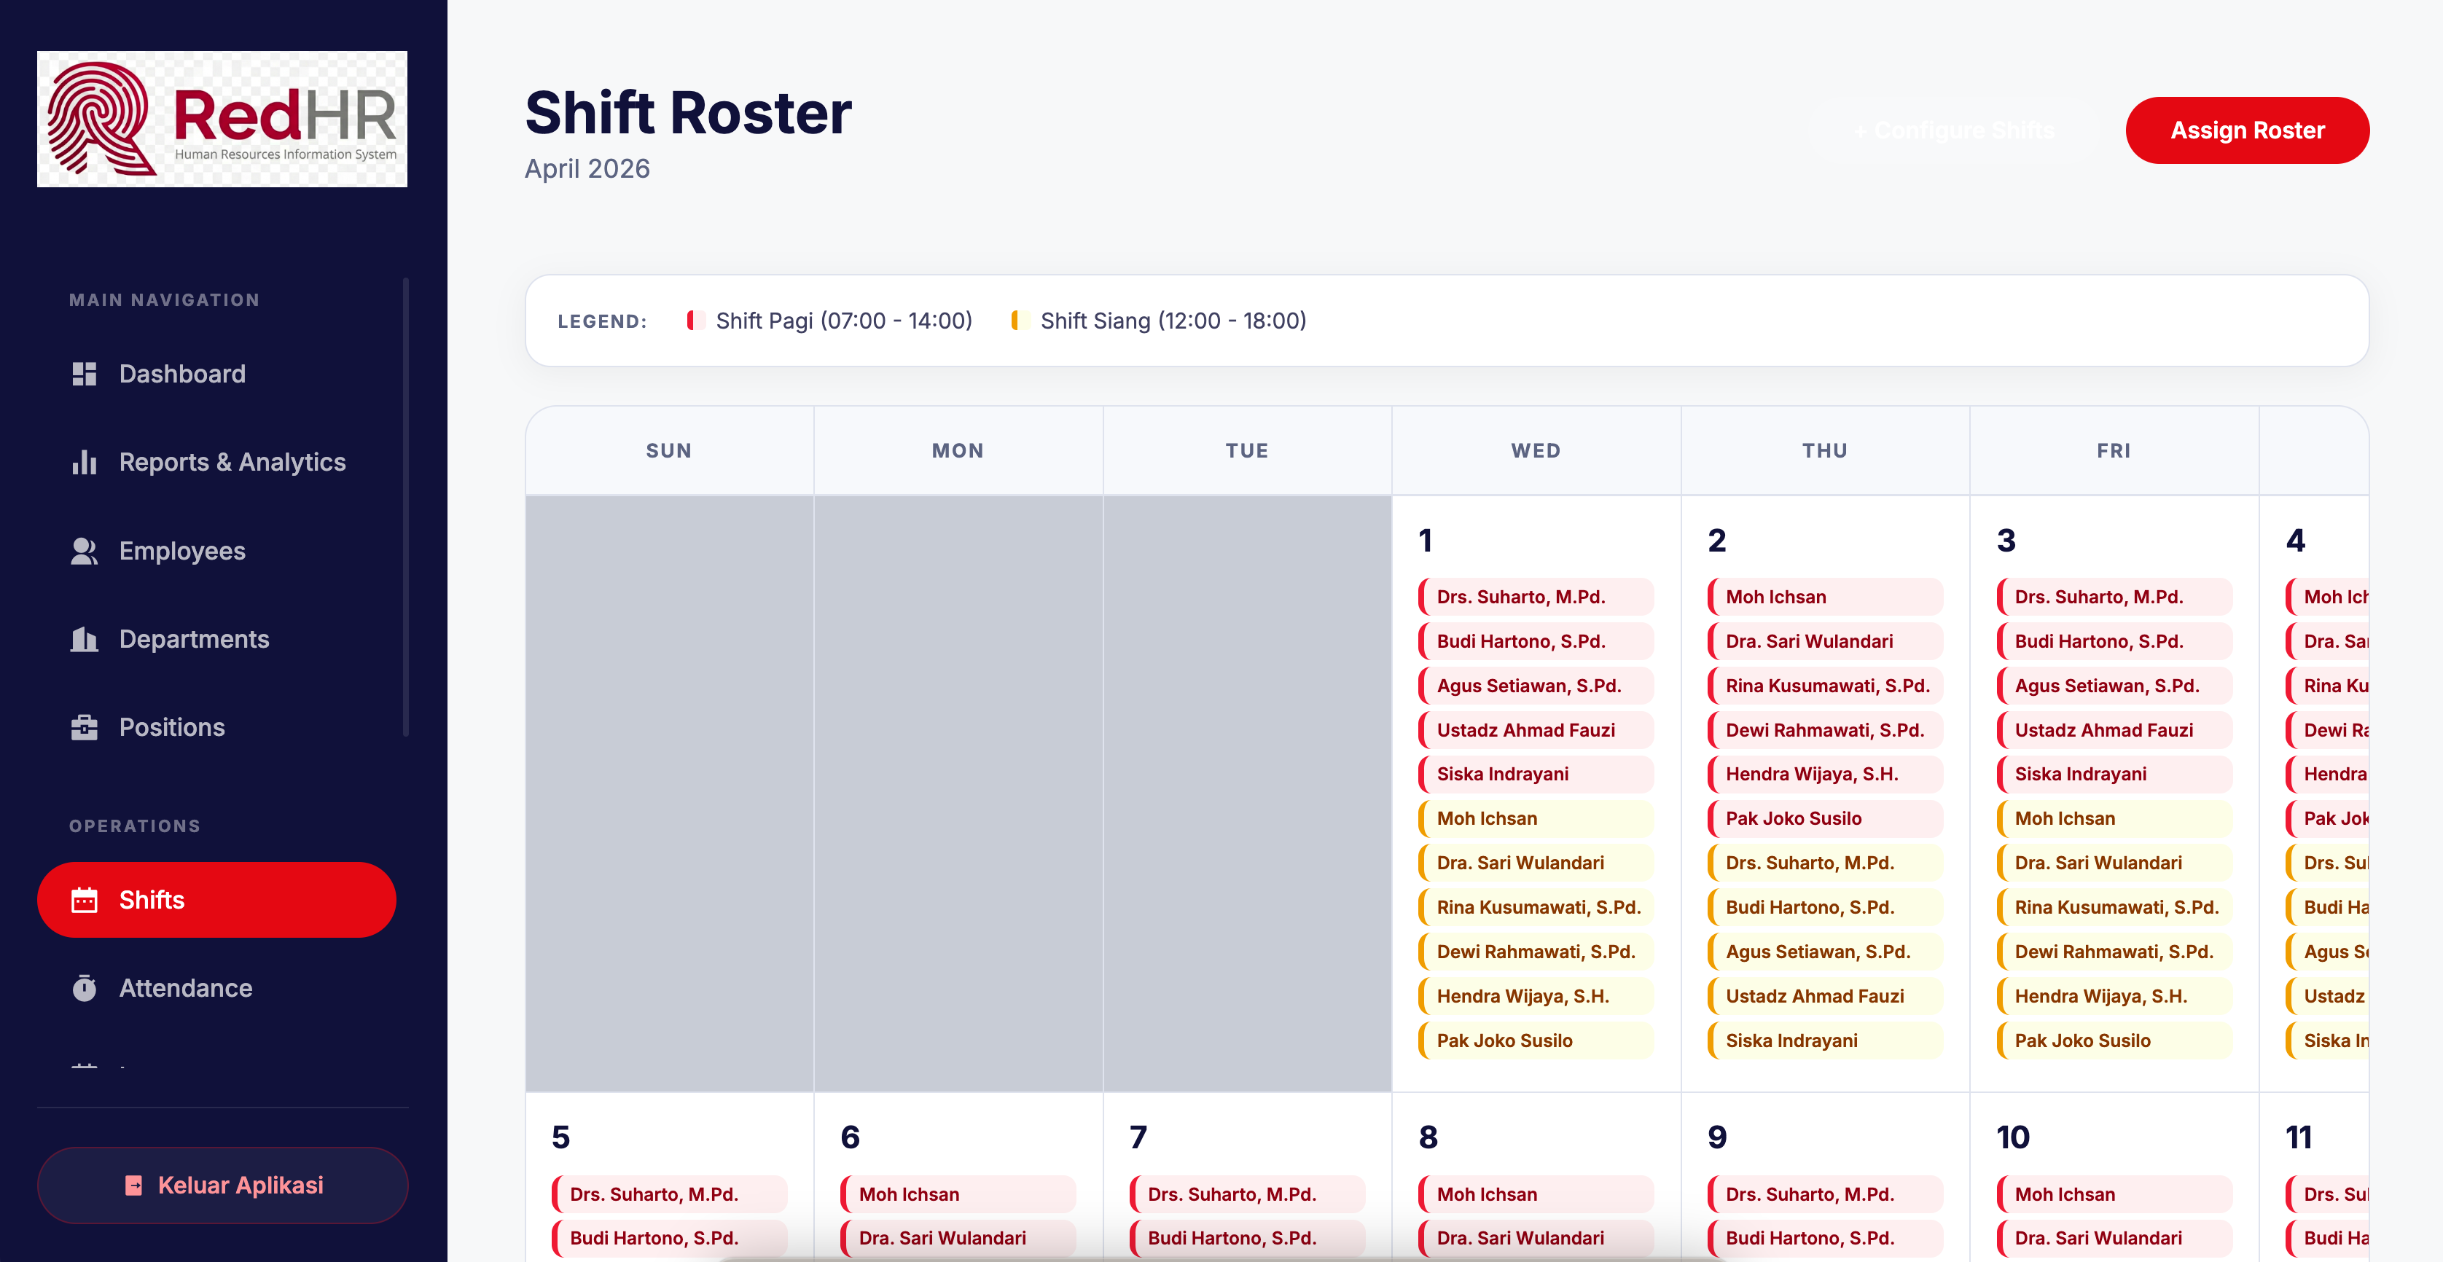This screenshot has height=1262, width=2443.
Task: Click the Assign Roster button
Action: (x=2247, y=130)
